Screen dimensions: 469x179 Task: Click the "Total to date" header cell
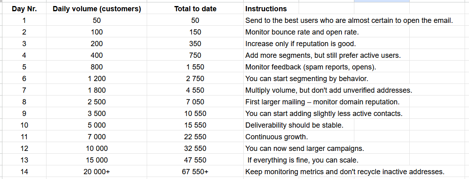tap(195, 9)
